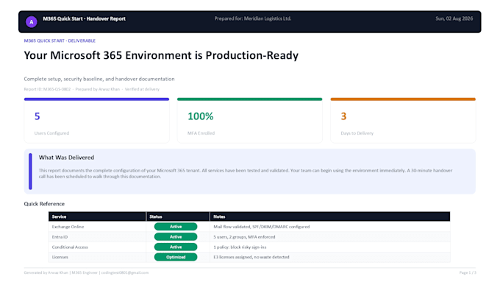Click the subtitle 'Complete setup, security baseline...'
Viewport: 500px width, 282px height.
[x=99, y=79]
